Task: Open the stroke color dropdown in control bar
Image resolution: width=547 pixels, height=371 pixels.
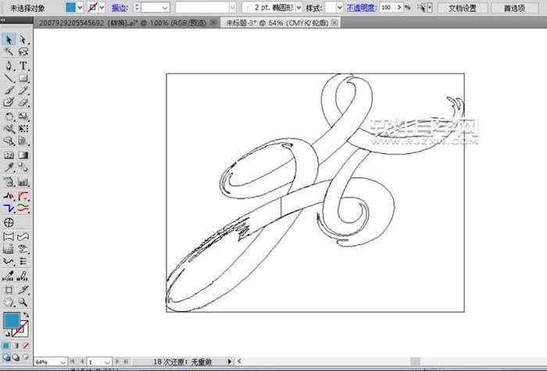Action: tap(102, 7)
